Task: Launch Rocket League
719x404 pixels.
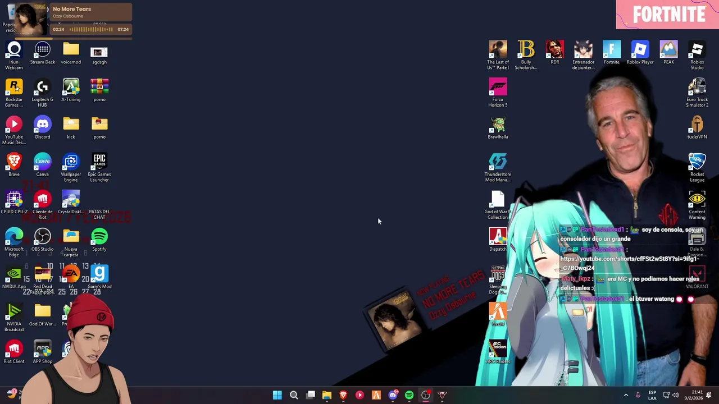Action: point(697,167)
